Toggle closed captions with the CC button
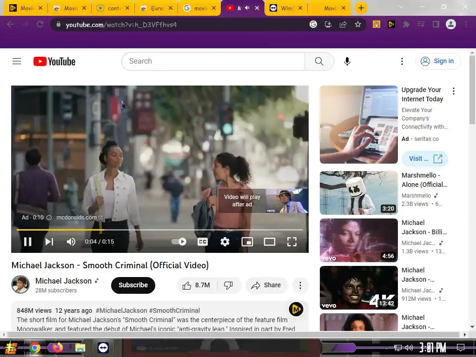 point(203,242)
